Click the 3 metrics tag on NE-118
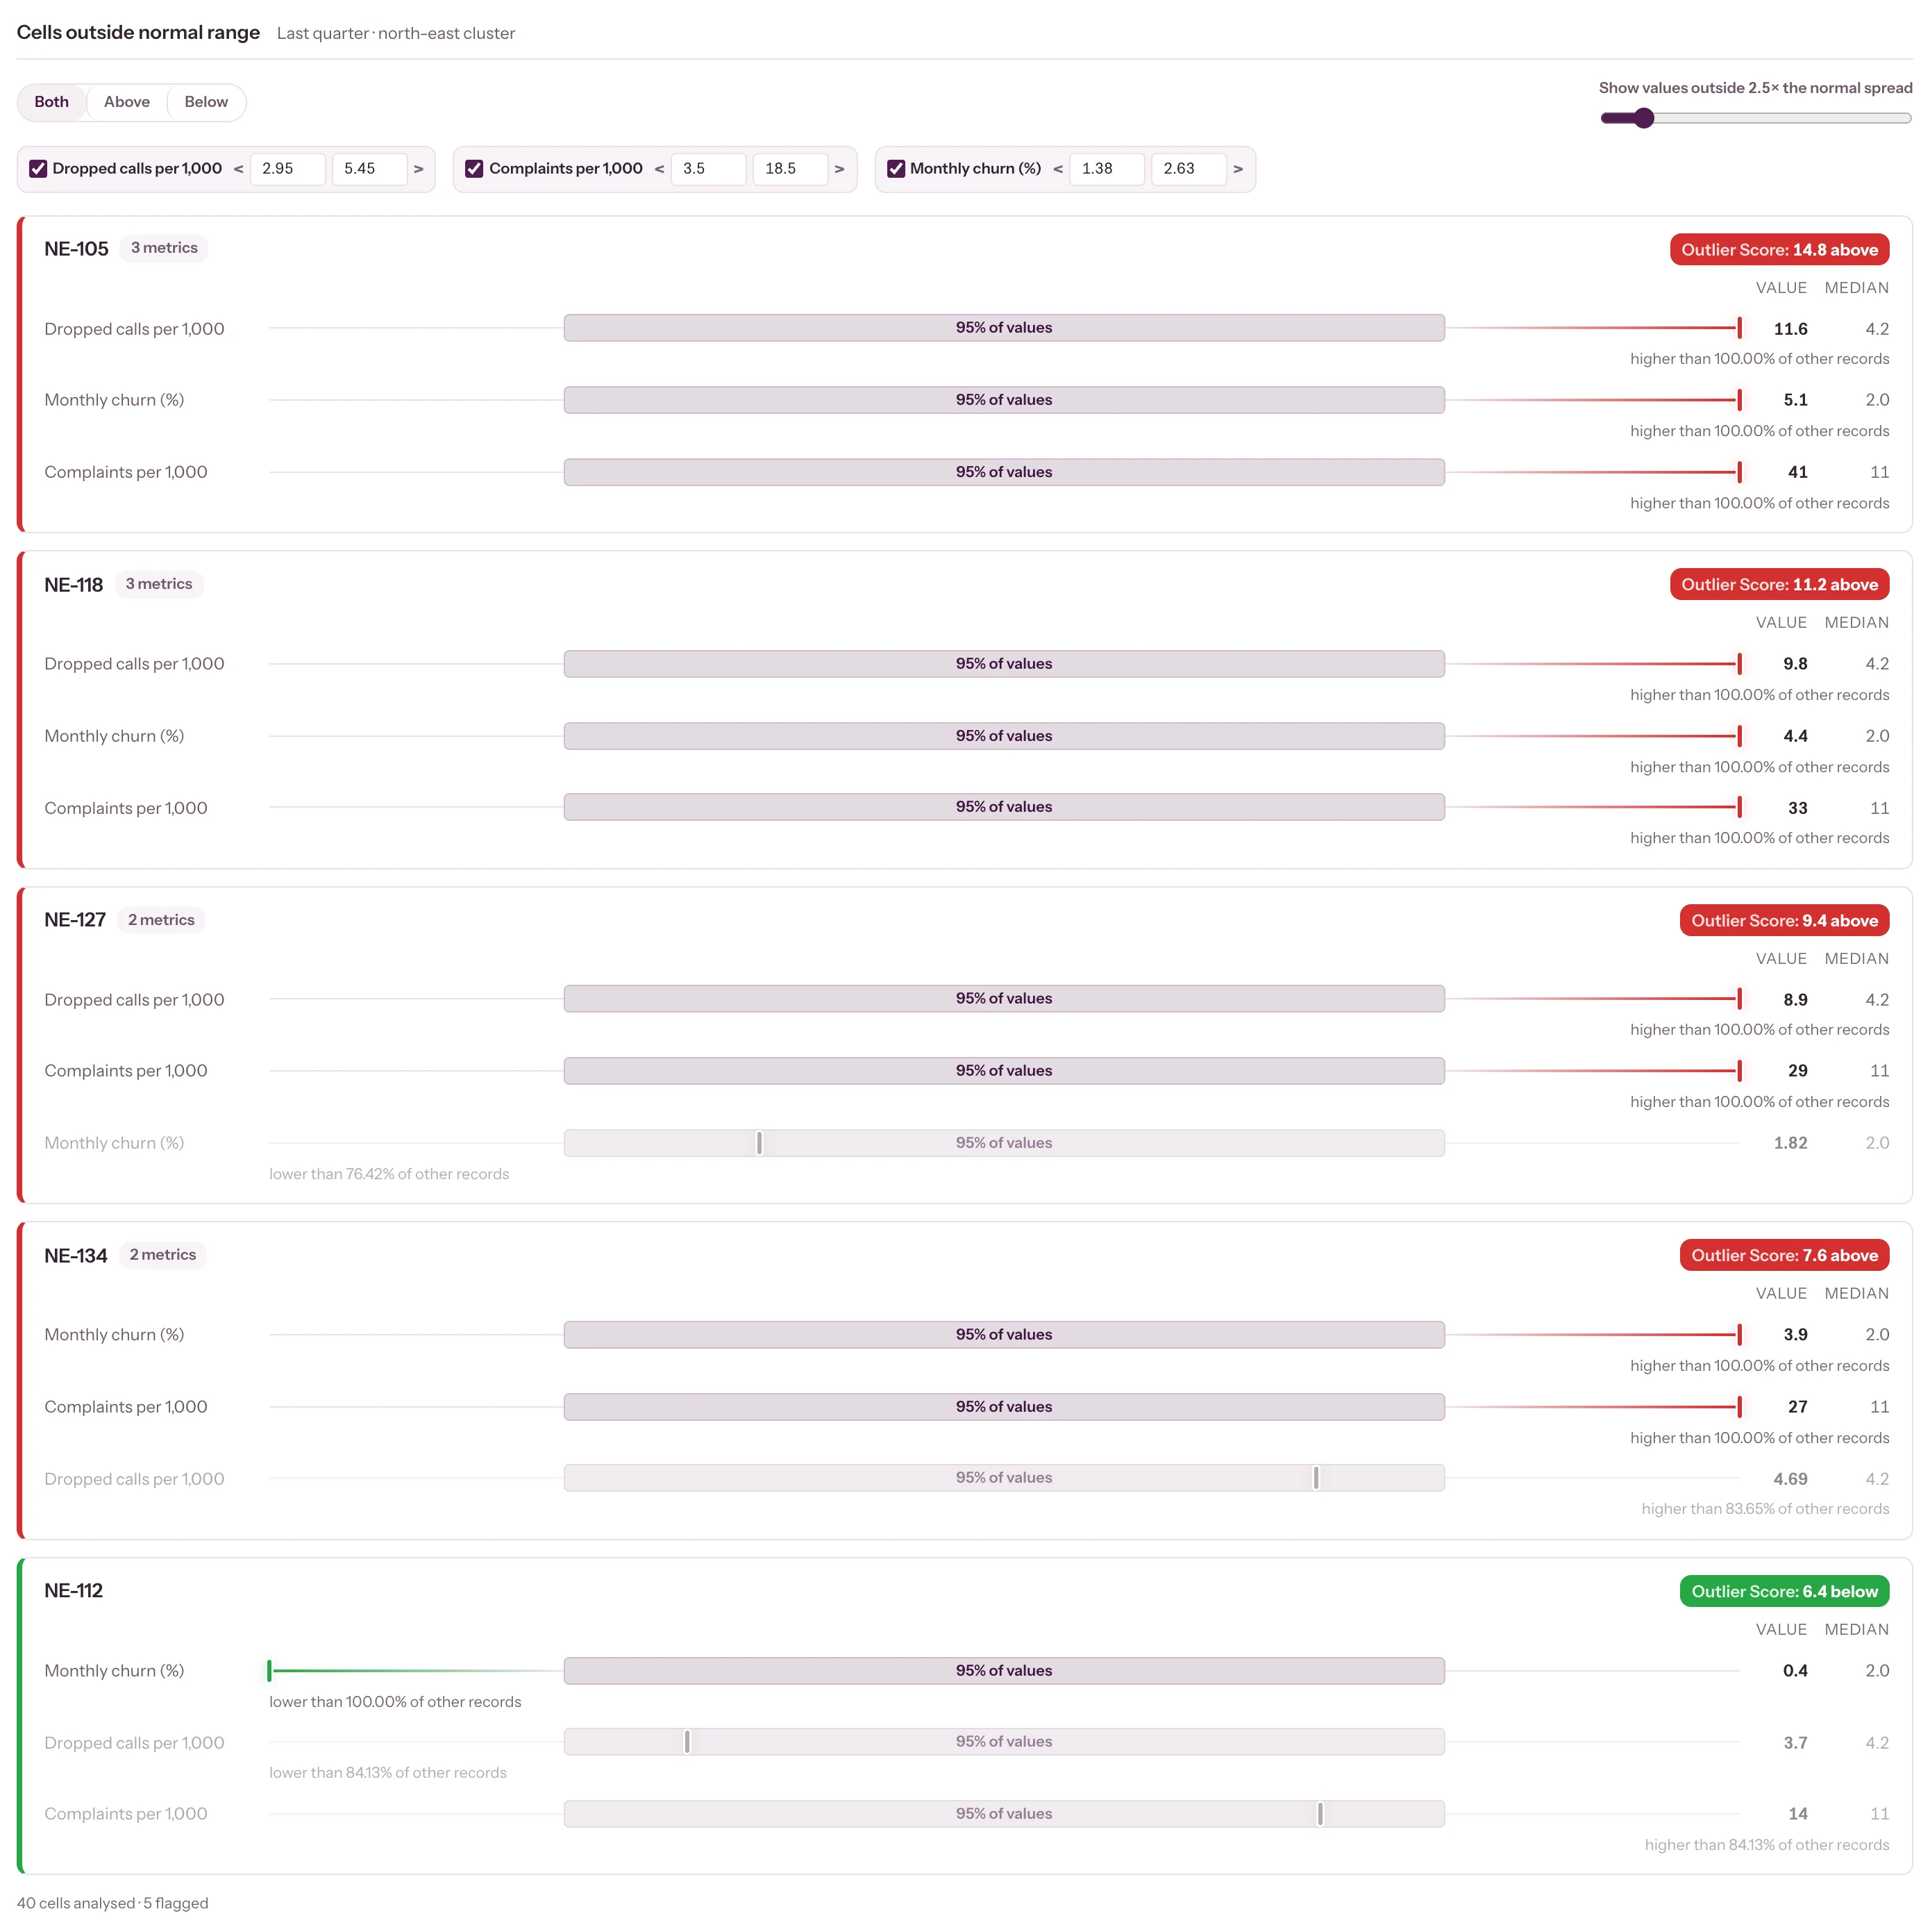 click(x=159, y=584)
